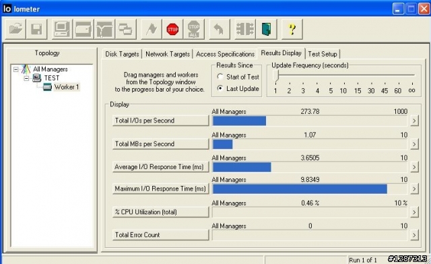Viewport: 431px width, 264px height.
Task: Click Maximum I/O Response Time (ms) button
Action: (161, 189)
